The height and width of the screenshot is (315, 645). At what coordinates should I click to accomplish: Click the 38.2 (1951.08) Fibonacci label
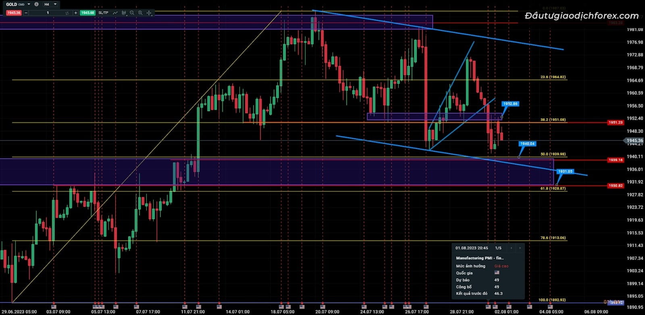(553, 120)
